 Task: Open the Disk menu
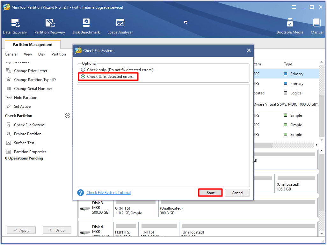42,54
